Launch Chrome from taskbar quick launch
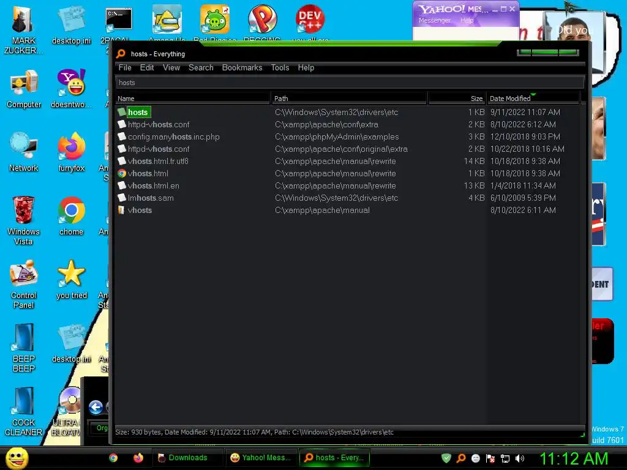 point(113,458)
